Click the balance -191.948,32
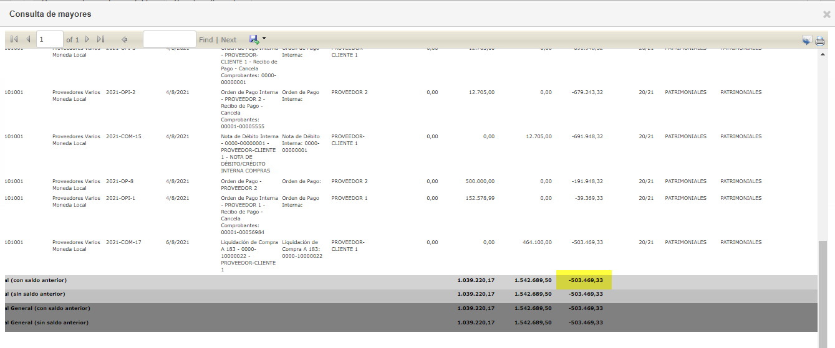835x348 pixels. click(587, 181)
